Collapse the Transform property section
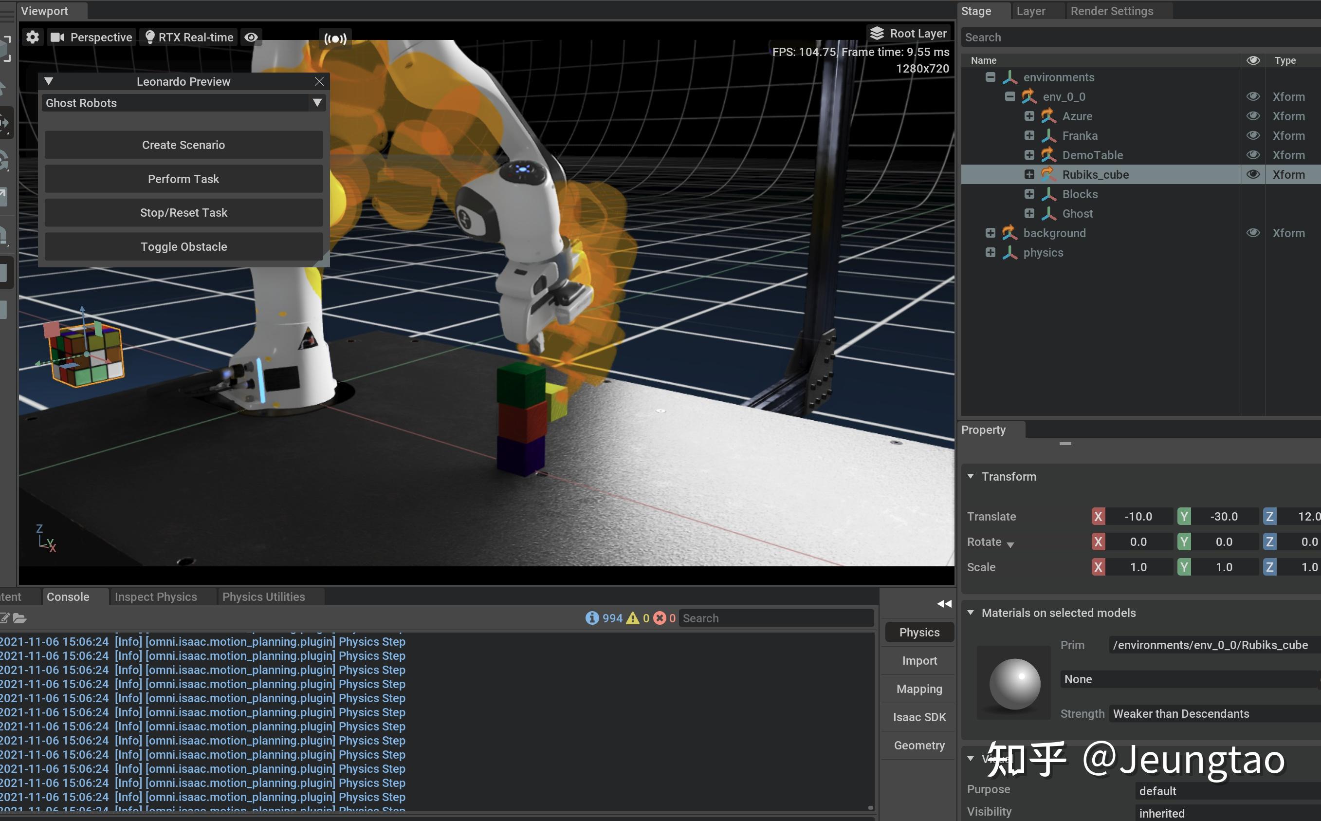Screen dimensions: 1321x821 click(971, 476)
